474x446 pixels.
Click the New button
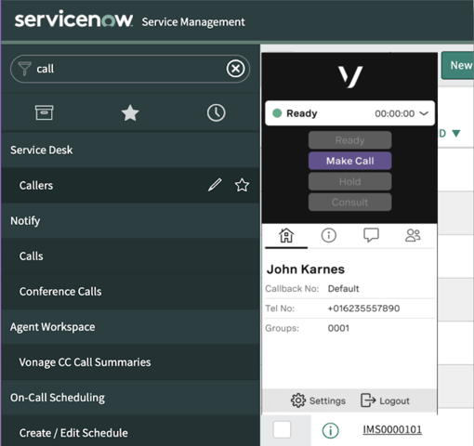(458, 65)
